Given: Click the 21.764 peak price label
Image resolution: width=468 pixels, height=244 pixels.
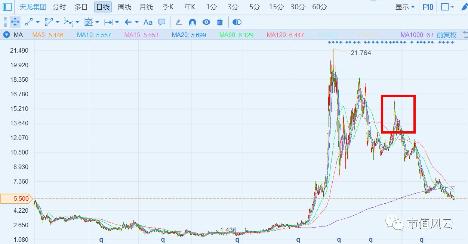Looking at the screenshot, I should (x=361, y=53).
